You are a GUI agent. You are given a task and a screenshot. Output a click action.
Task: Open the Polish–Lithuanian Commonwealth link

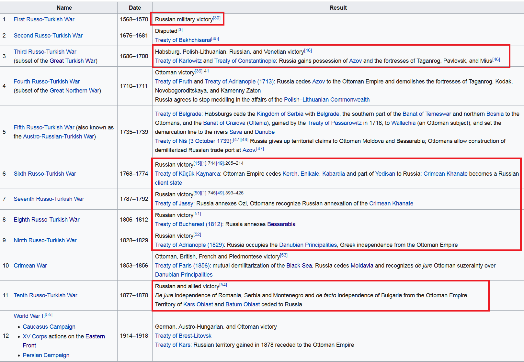tap(327, 100)
